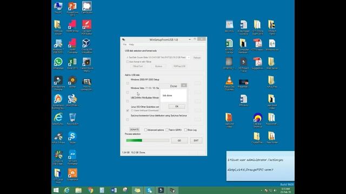Click the Bootice button

click(158, 66)
